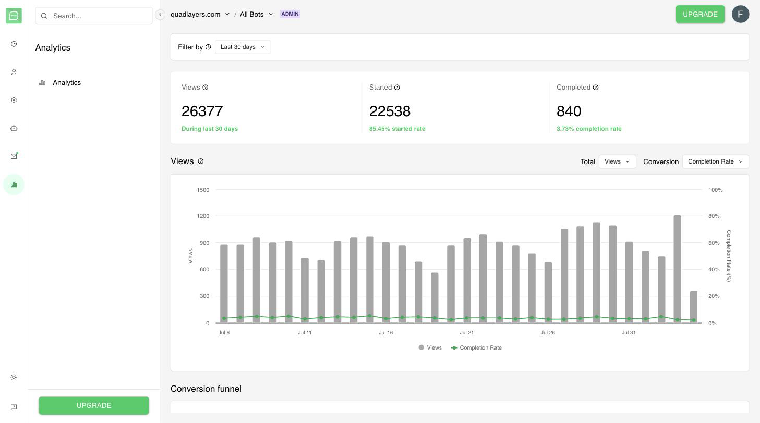
Task: Open the bot robot sidebar icon
Action: pos(14,128)
